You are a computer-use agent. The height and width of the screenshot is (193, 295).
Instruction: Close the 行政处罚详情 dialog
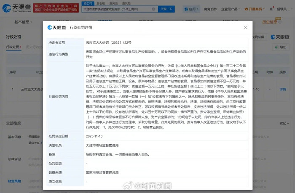[x=246, y=27]
